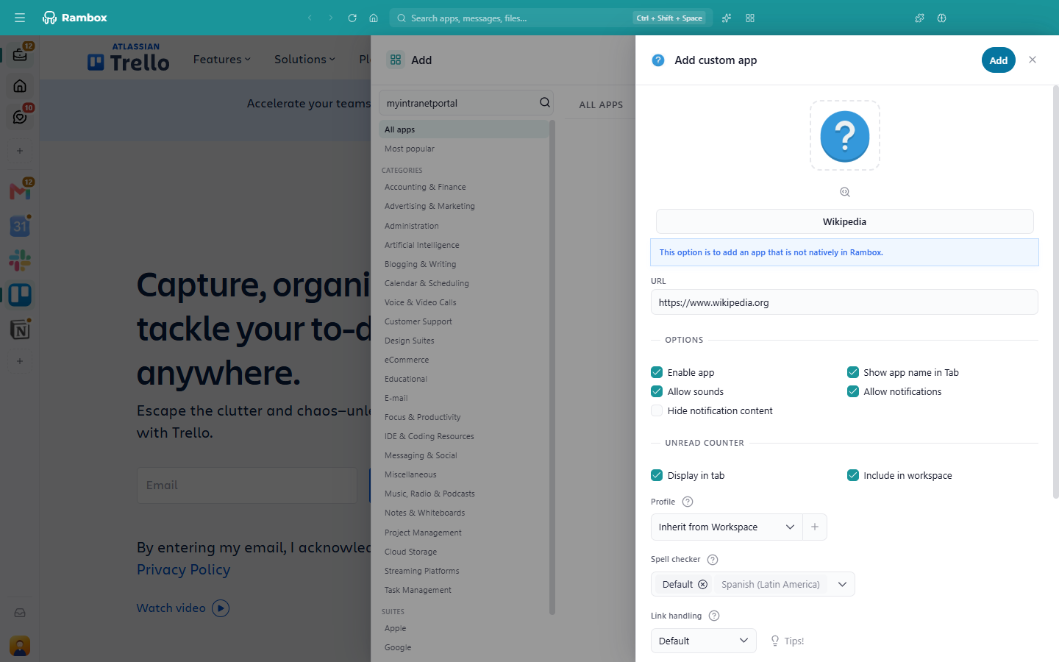
Task: Click the Tips! link
Action: pos(787,641)
